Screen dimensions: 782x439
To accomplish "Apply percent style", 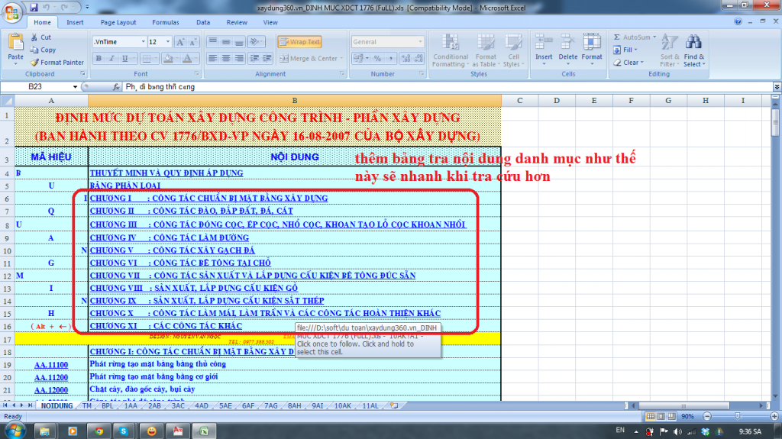I will point(377,58).
